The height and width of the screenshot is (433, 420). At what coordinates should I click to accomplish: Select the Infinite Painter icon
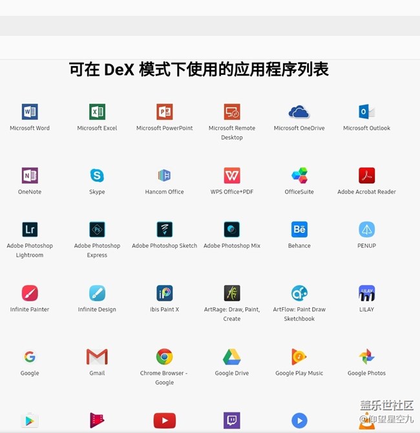30,293
